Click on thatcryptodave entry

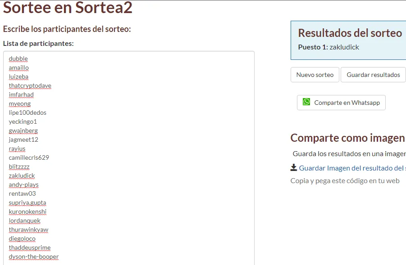(30, 85)
